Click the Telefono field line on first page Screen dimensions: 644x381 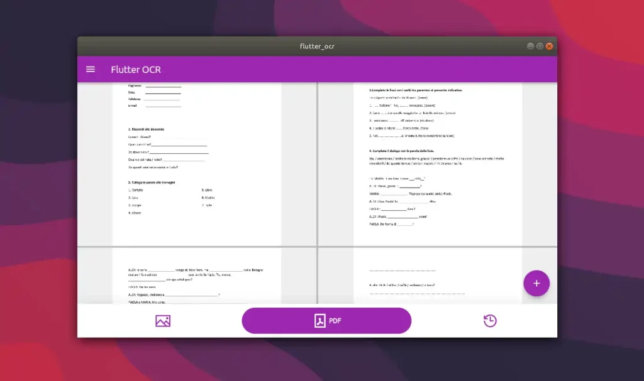point(162,99)
